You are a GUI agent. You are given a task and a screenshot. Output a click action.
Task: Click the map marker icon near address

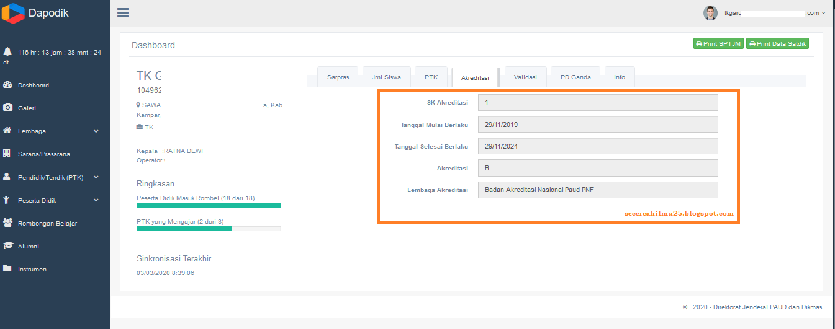[138, 105]
